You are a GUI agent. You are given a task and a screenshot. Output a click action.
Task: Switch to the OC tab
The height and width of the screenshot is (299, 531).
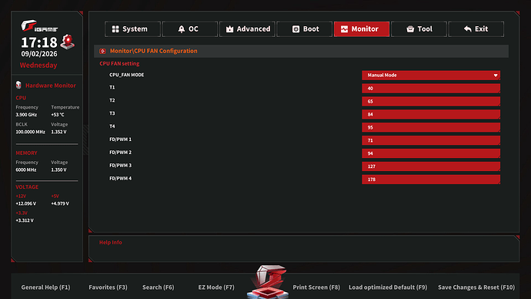coord(189,29)
